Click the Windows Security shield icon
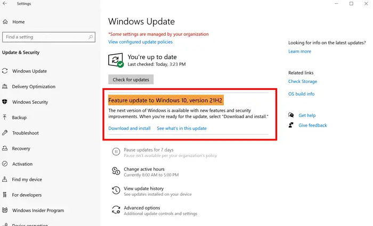This screenshot has height=226, width=373. click(x=5, y=102)
